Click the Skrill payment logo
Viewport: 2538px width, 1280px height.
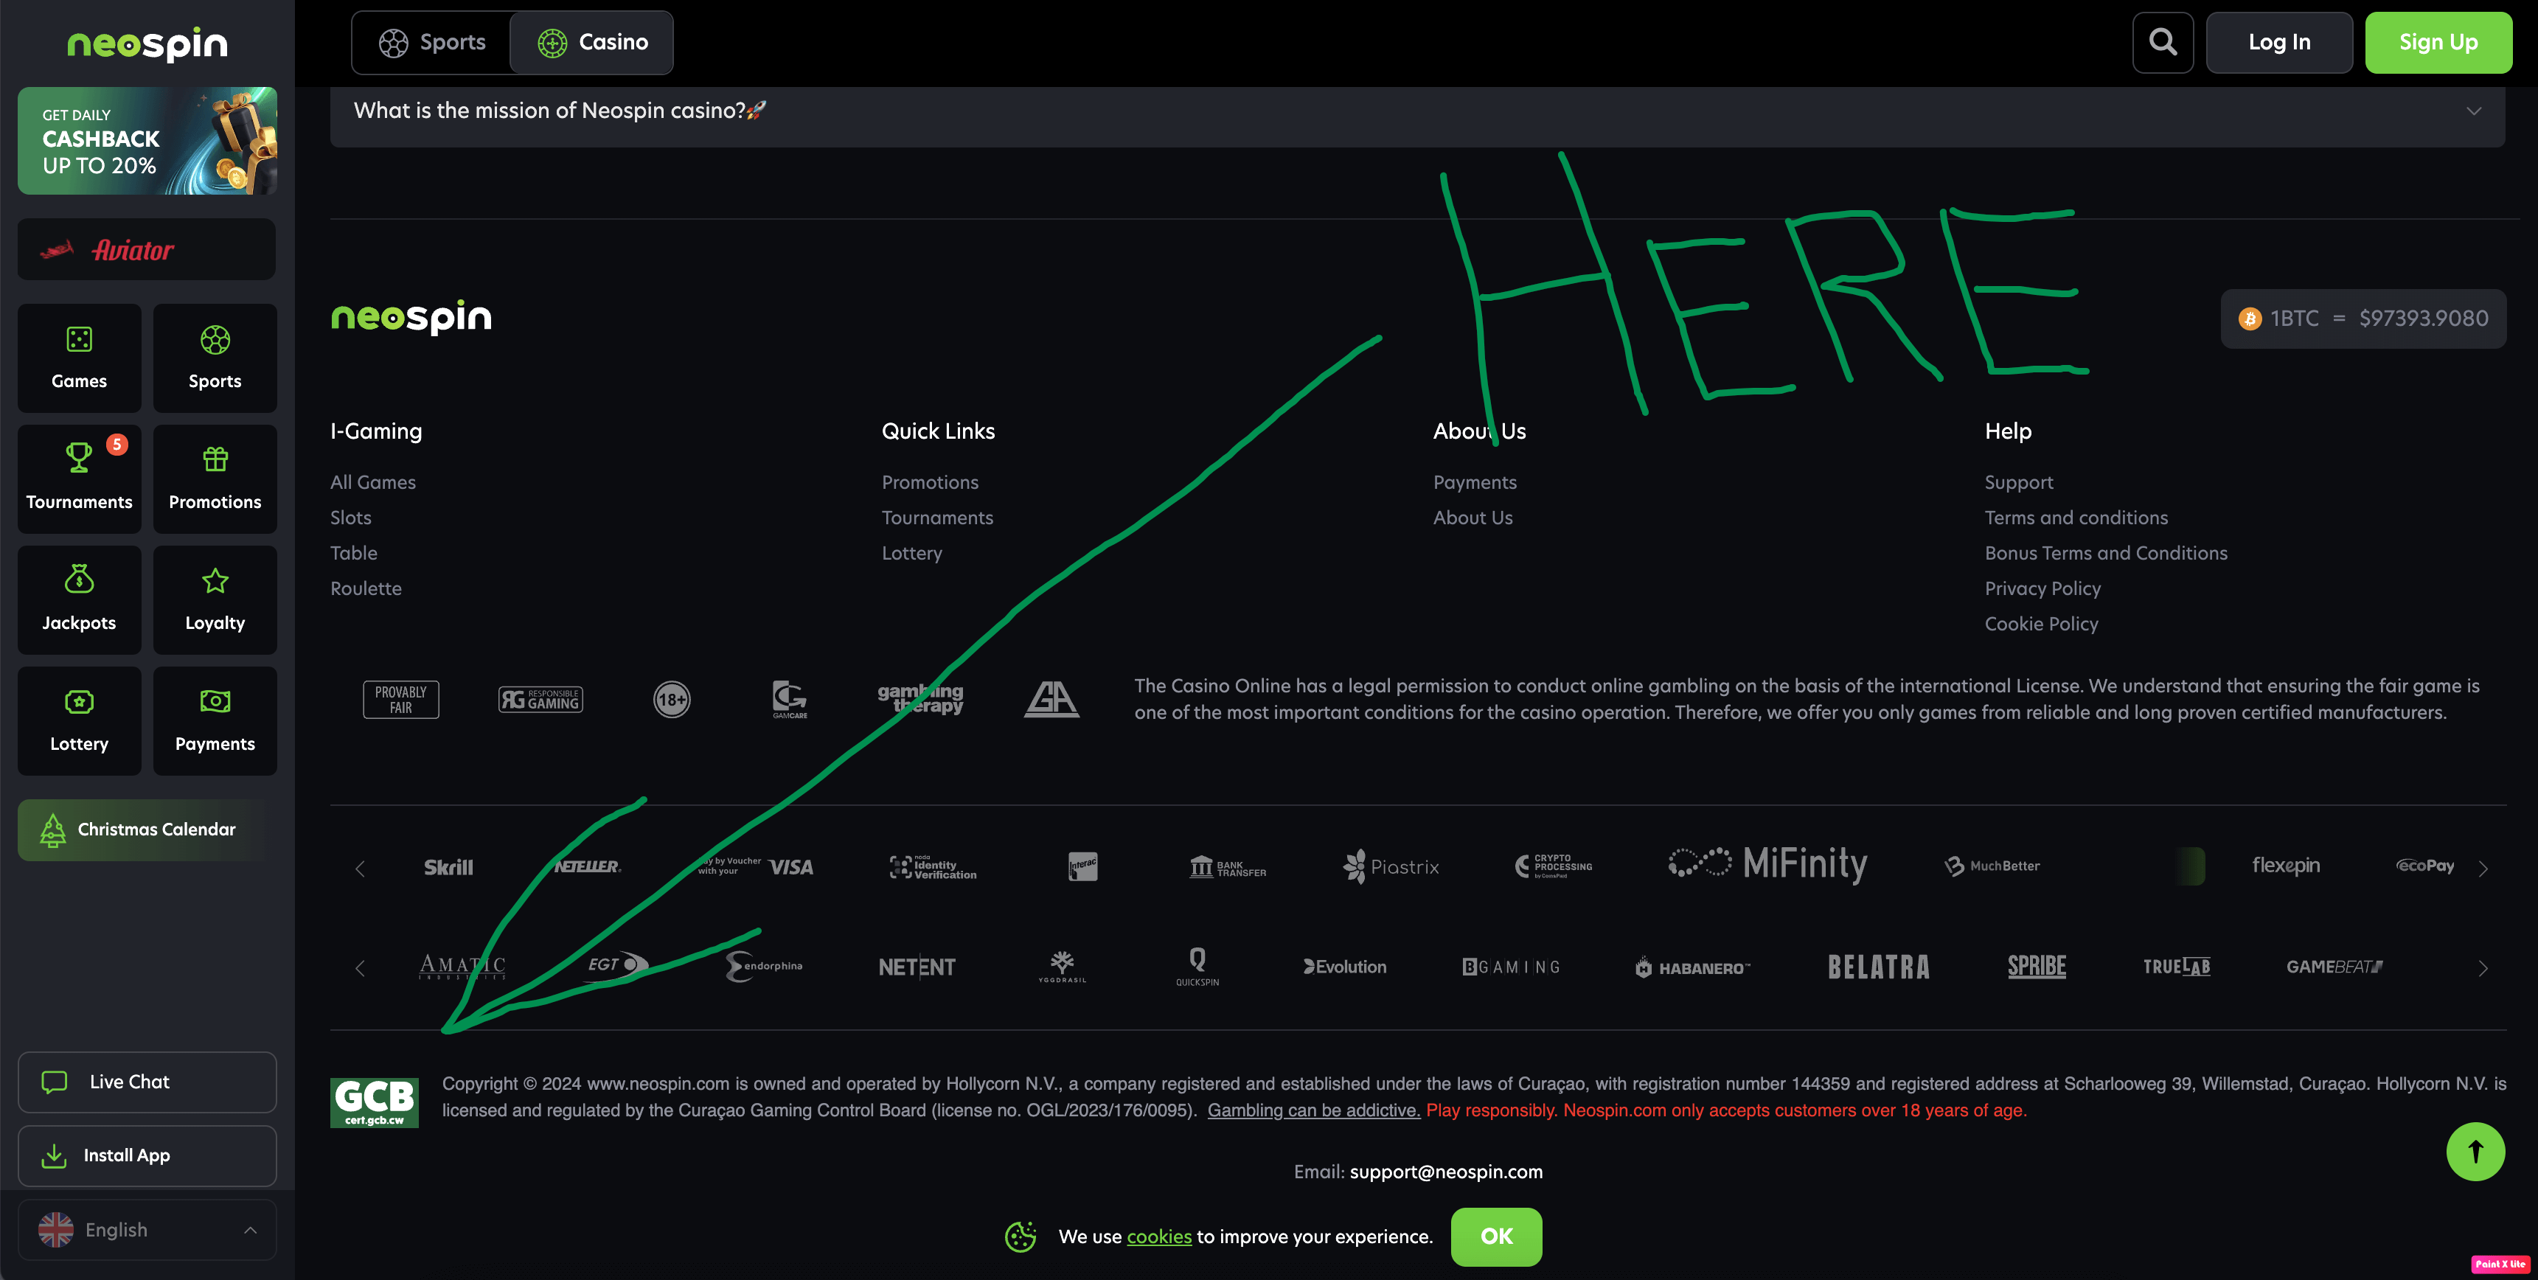point(448,867)
